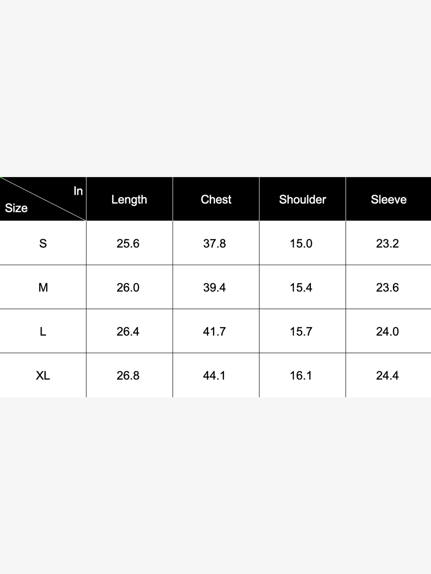Image resolution: width=431 pixels, height=574 pixels.
Task: Select the 24.0 sleeve value
Action: (x=387, y=331)
